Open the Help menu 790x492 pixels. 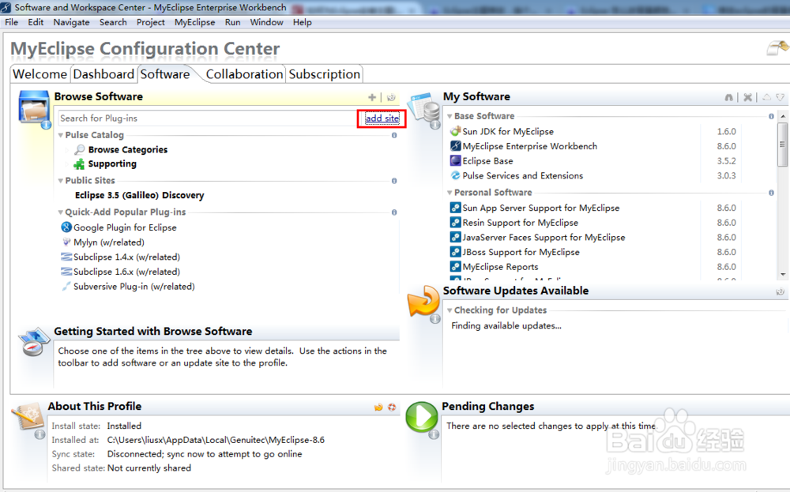[303, 22]
